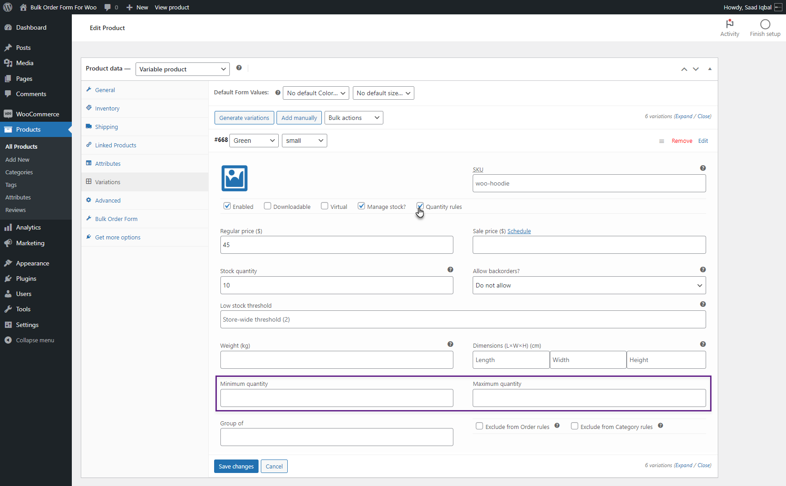Open the Inventory tab
786x486 pixels.
tap(145, 108)
